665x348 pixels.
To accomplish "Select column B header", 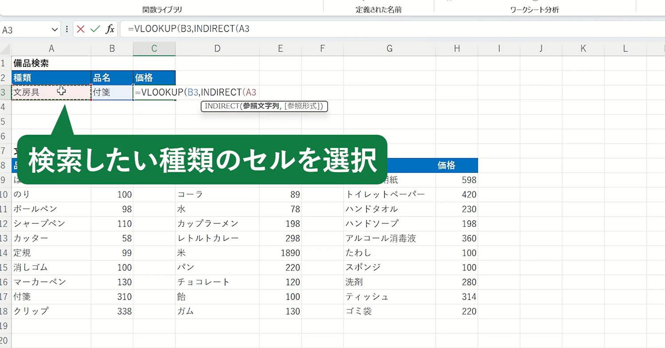I will [x=112, y=49].
